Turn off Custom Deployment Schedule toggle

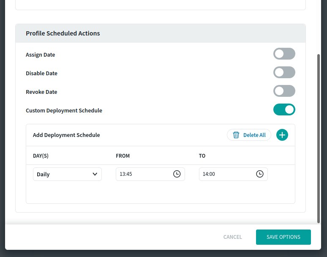284,109
